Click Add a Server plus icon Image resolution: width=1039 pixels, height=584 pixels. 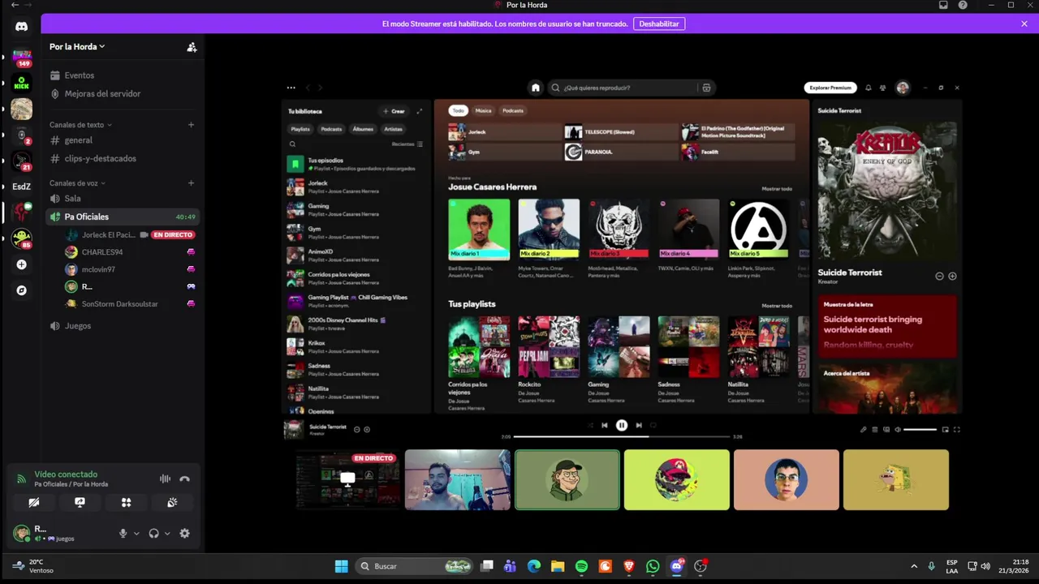[x=21, y=264]
